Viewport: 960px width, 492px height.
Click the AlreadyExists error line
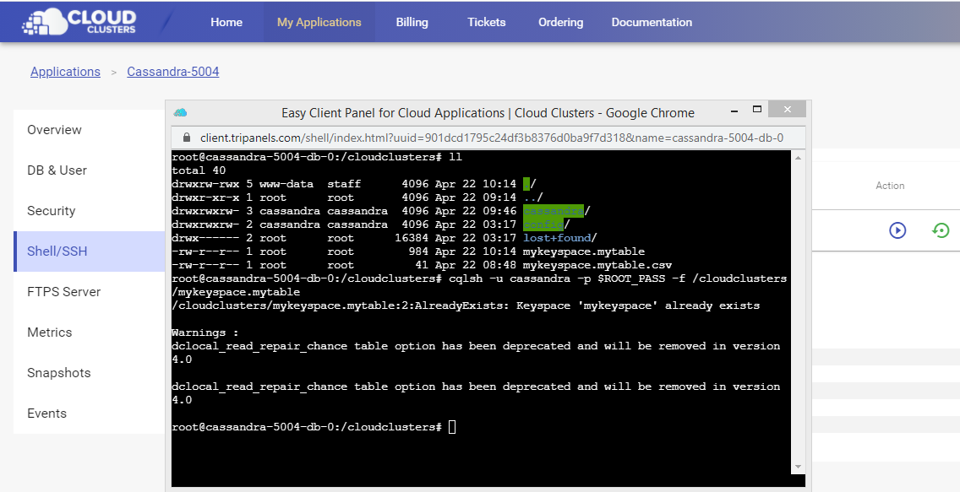click(466, 305)
